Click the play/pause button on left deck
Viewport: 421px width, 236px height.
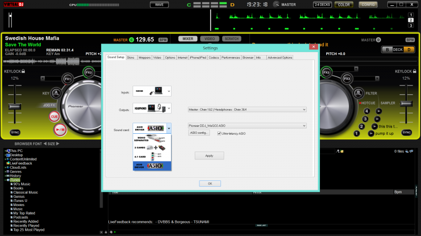pos(60,130)
